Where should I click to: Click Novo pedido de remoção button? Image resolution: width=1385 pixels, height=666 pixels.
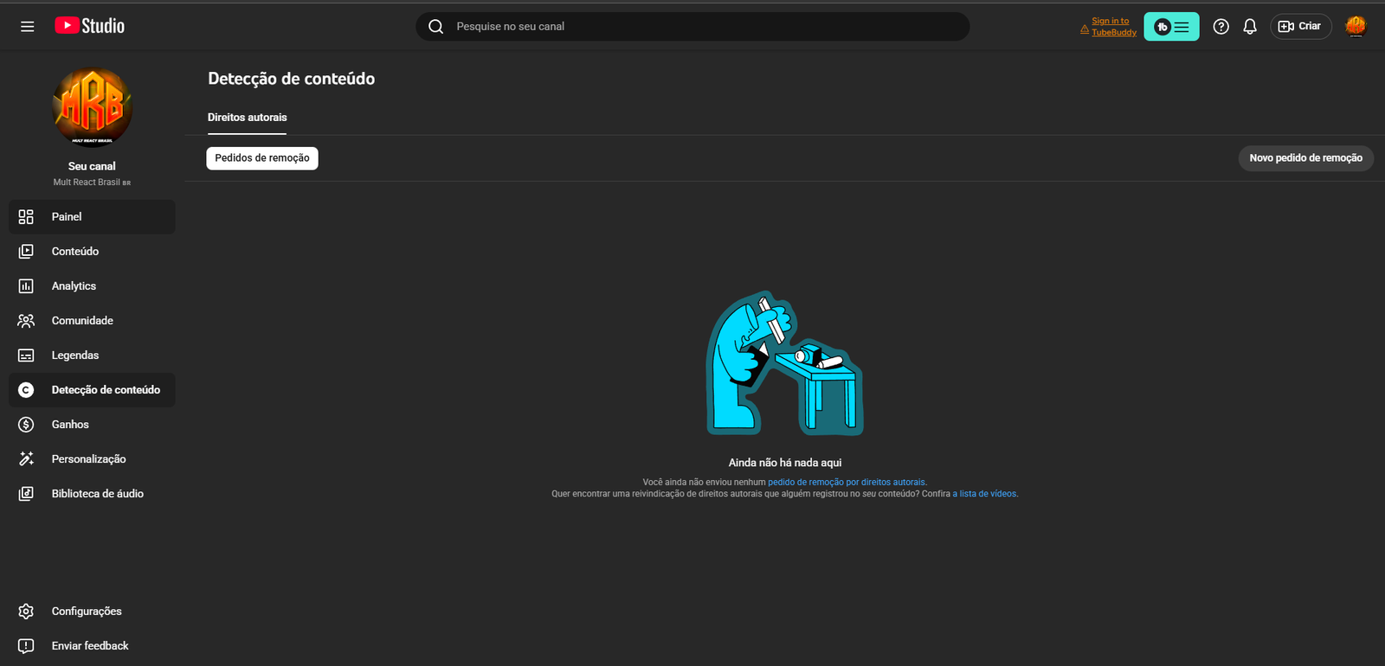(x=1305, y=158)
